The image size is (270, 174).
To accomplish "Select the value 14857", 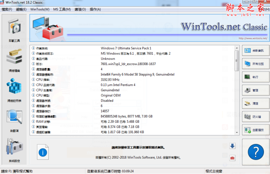I will tap(105, 111).
